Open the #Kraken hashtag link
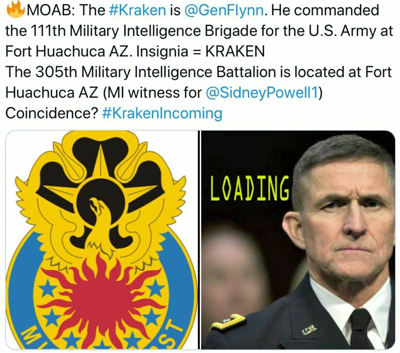 point(137,10)
